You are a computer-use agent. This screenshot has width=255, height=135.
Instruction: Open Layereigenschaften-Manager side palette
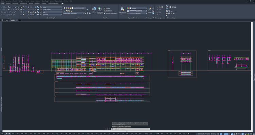[1, 105]
